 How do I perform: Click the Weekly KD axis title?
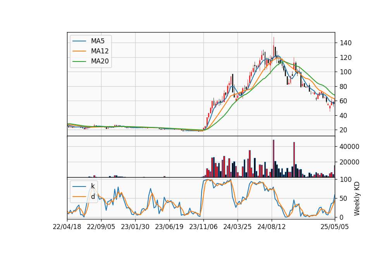(357, 199)
